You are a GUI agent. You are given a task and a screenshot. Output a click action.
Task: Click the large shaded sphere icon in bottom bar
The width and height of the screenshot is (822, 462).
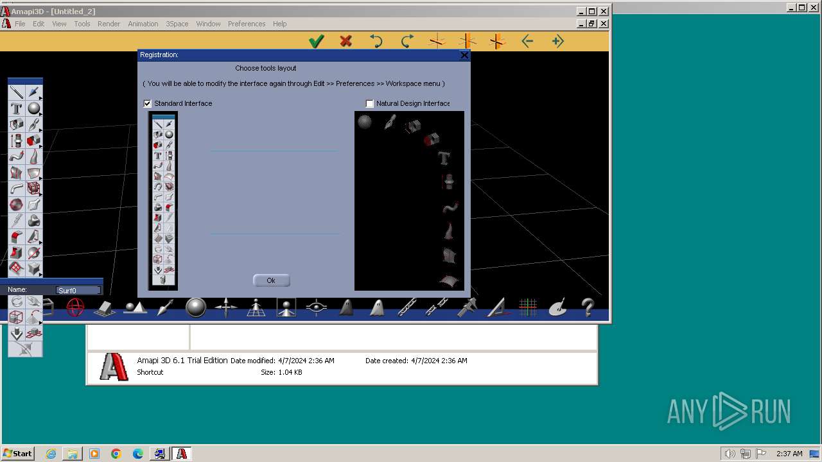196,308
